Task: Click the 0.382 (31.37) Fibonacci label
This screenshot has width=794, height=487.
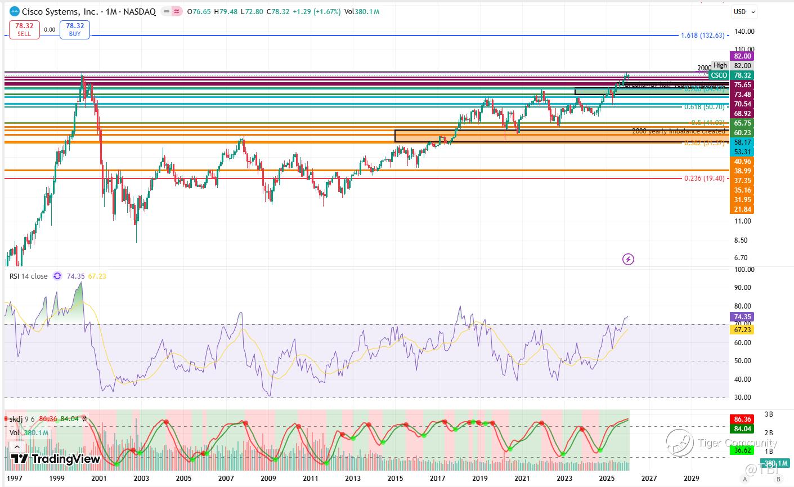Action: pyautogui.click(x=705, y=143)
